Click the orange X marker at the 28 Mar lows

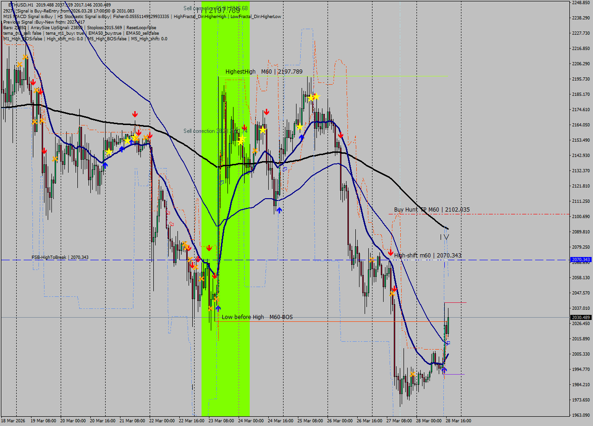coord(412,374)
